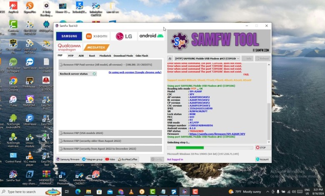Image resolution: width=325 pixels, height=196 pixels.
Task: Switch to the Odin Flash tab
Action: [x=142, y=55]
